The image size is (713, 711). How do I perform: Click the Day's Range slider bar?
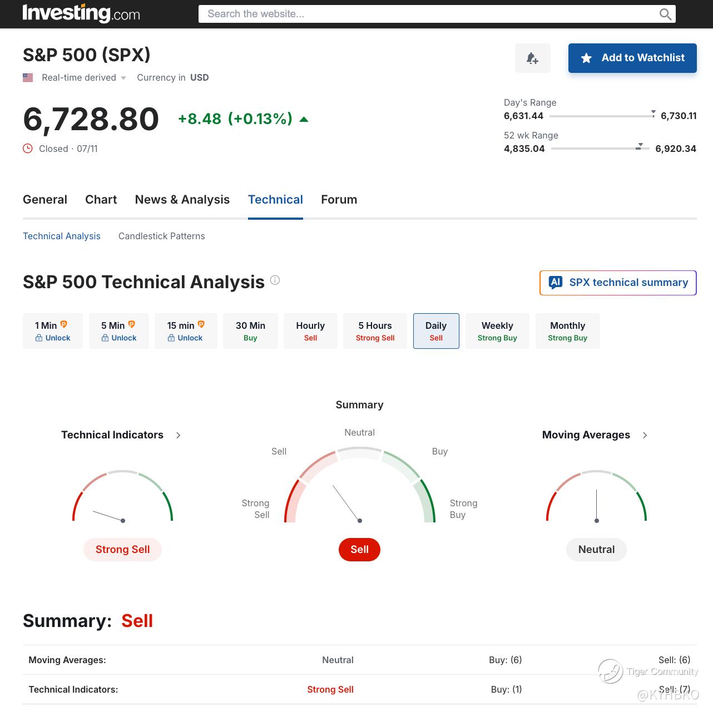click(x=601, y=116)
